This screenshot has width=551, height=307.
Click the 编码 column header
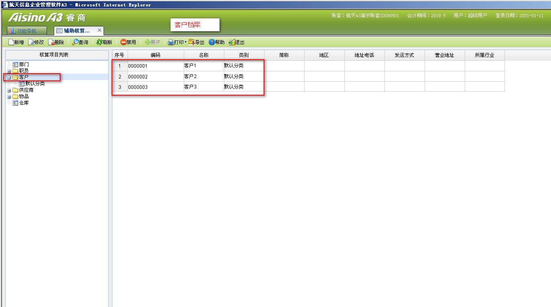[156, 55]
